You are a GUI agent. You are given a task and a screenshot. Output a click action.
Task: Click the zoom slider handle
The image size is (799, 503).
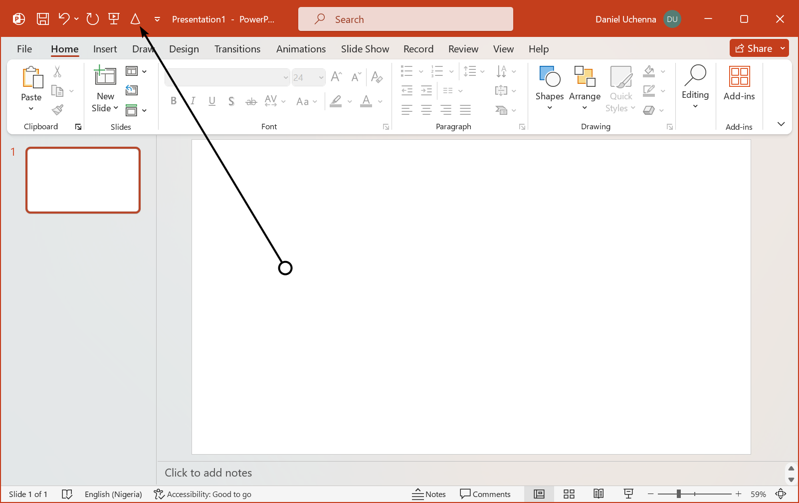coord(678,494)
